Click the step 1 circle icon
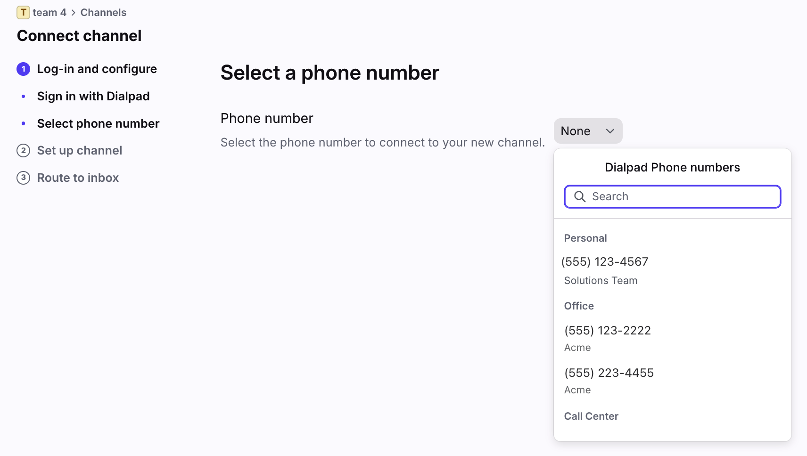 pos(24,69)
